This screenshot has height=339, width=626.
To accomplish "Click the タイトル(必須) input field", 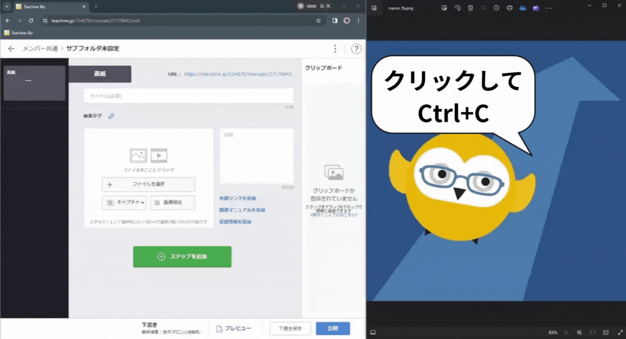I will (188, 96).
